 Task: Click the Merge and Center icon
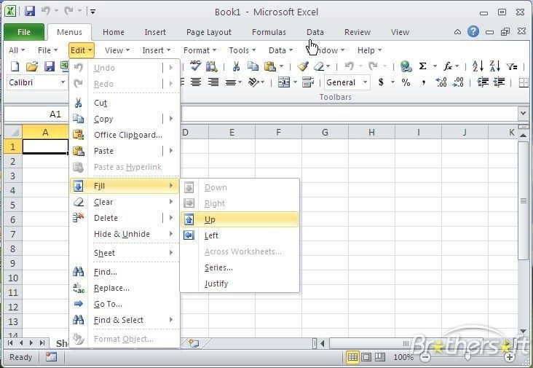tap(284, 82)
